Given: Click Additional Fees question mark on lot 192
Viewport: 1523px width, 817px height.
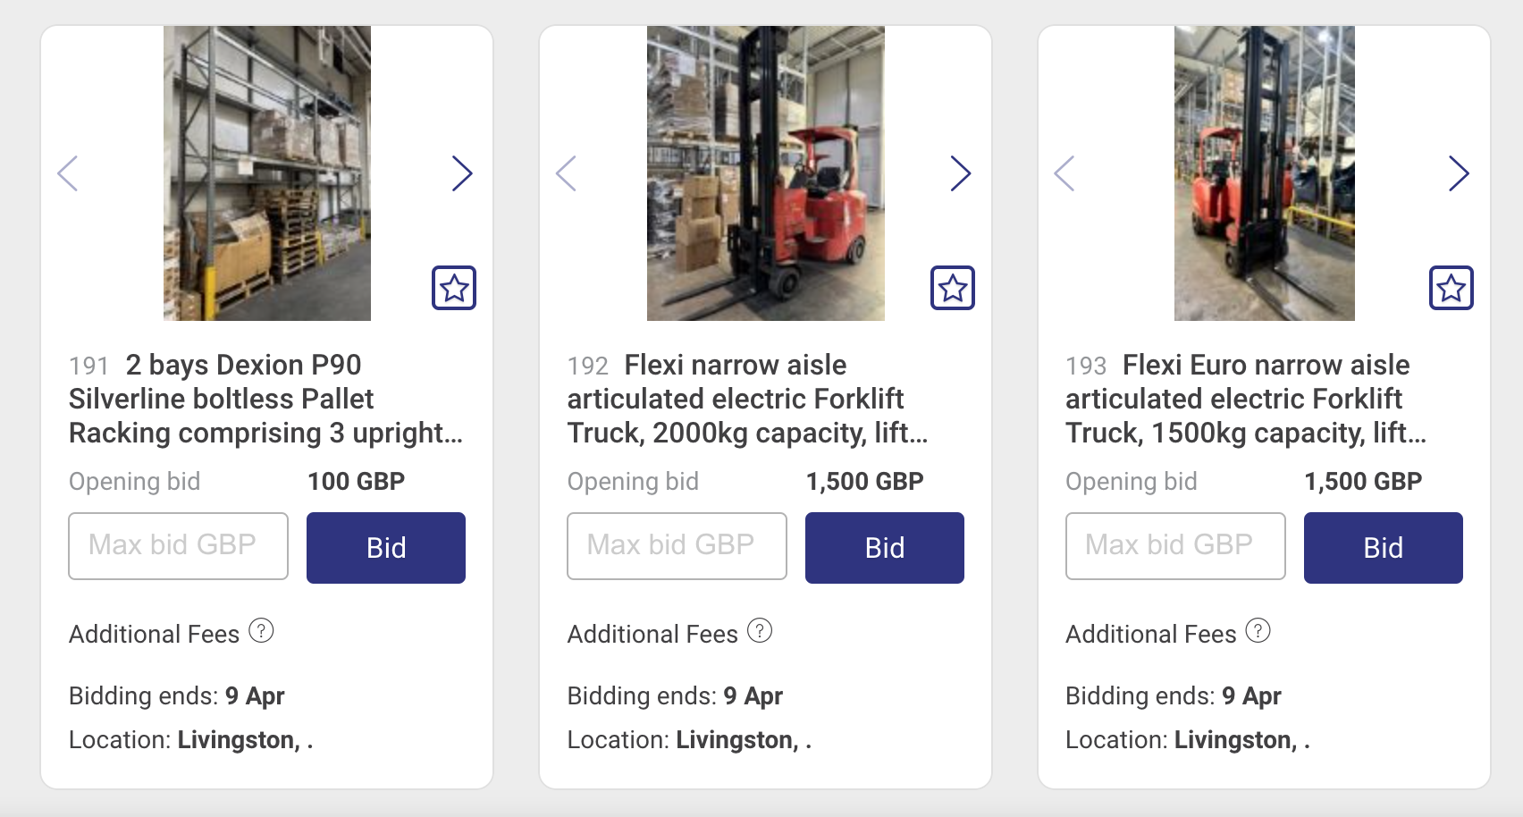Looking at the screenshot, I should click(x=760, y=631).
